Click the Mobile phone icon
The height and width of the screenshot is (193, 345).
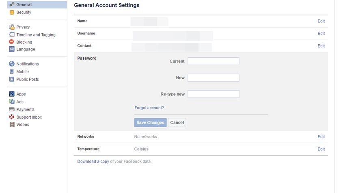tap(12, 72)
